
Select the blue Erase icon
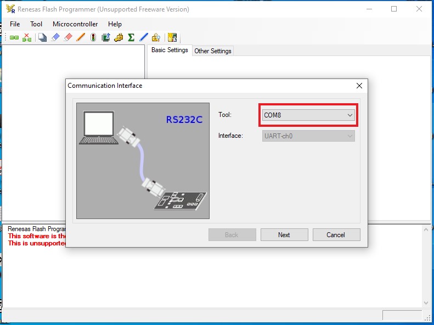pos(55,37)
